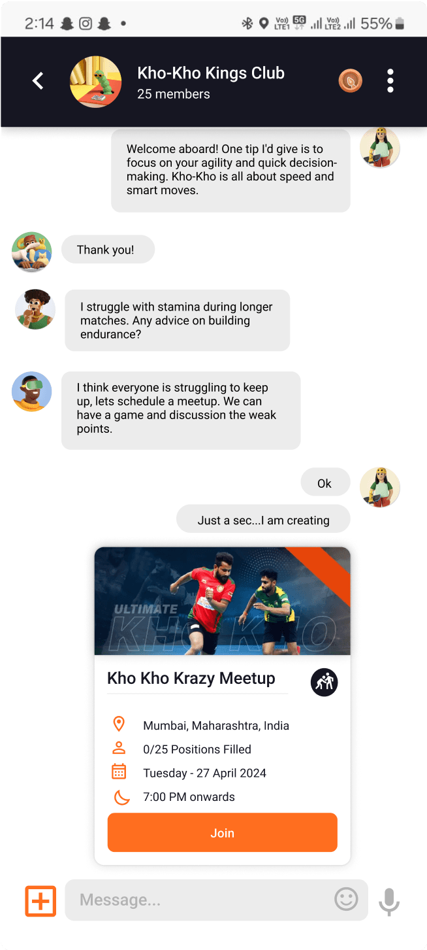Tap the orange badge icon in header
This screenshot has height=950, width=427.
coord(351,81)
